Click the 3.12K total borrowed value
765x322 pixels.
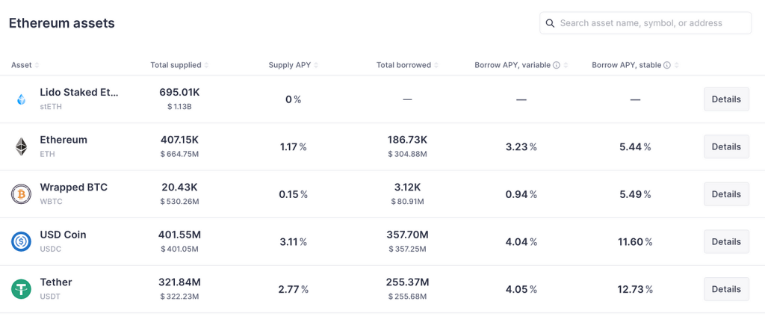pyautogui.click(x=407, y=187)
